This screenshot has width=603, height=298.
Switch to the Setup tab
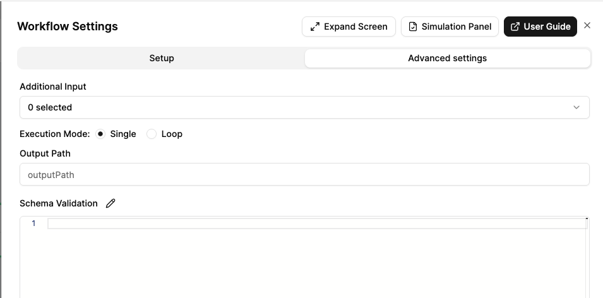pos(162,58)
